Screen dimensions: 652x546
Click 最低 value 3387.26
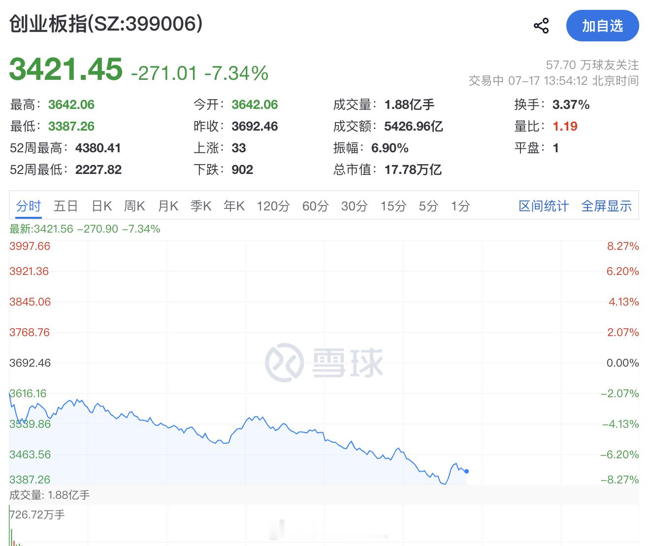71,126
